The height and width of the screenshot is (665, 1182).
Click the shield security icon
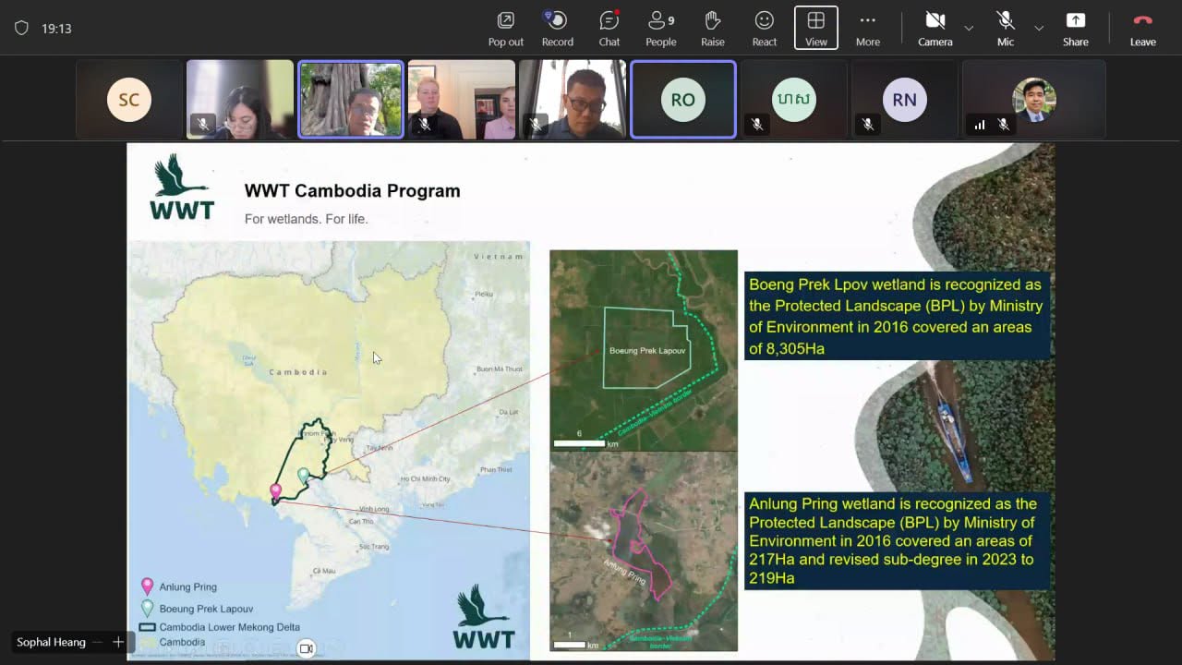click(21, 29)
